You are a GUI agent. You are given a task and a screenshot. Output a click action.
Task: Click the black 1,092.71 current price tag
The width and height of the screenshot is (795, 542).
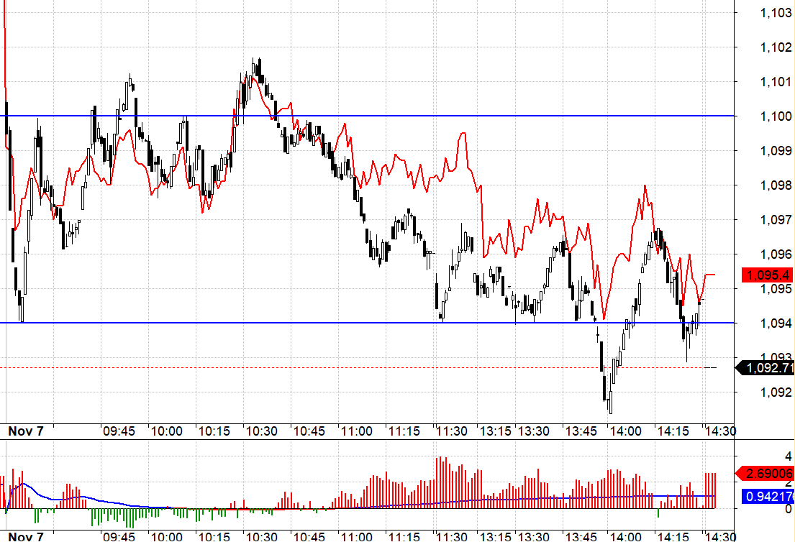[x=768, y=368]
